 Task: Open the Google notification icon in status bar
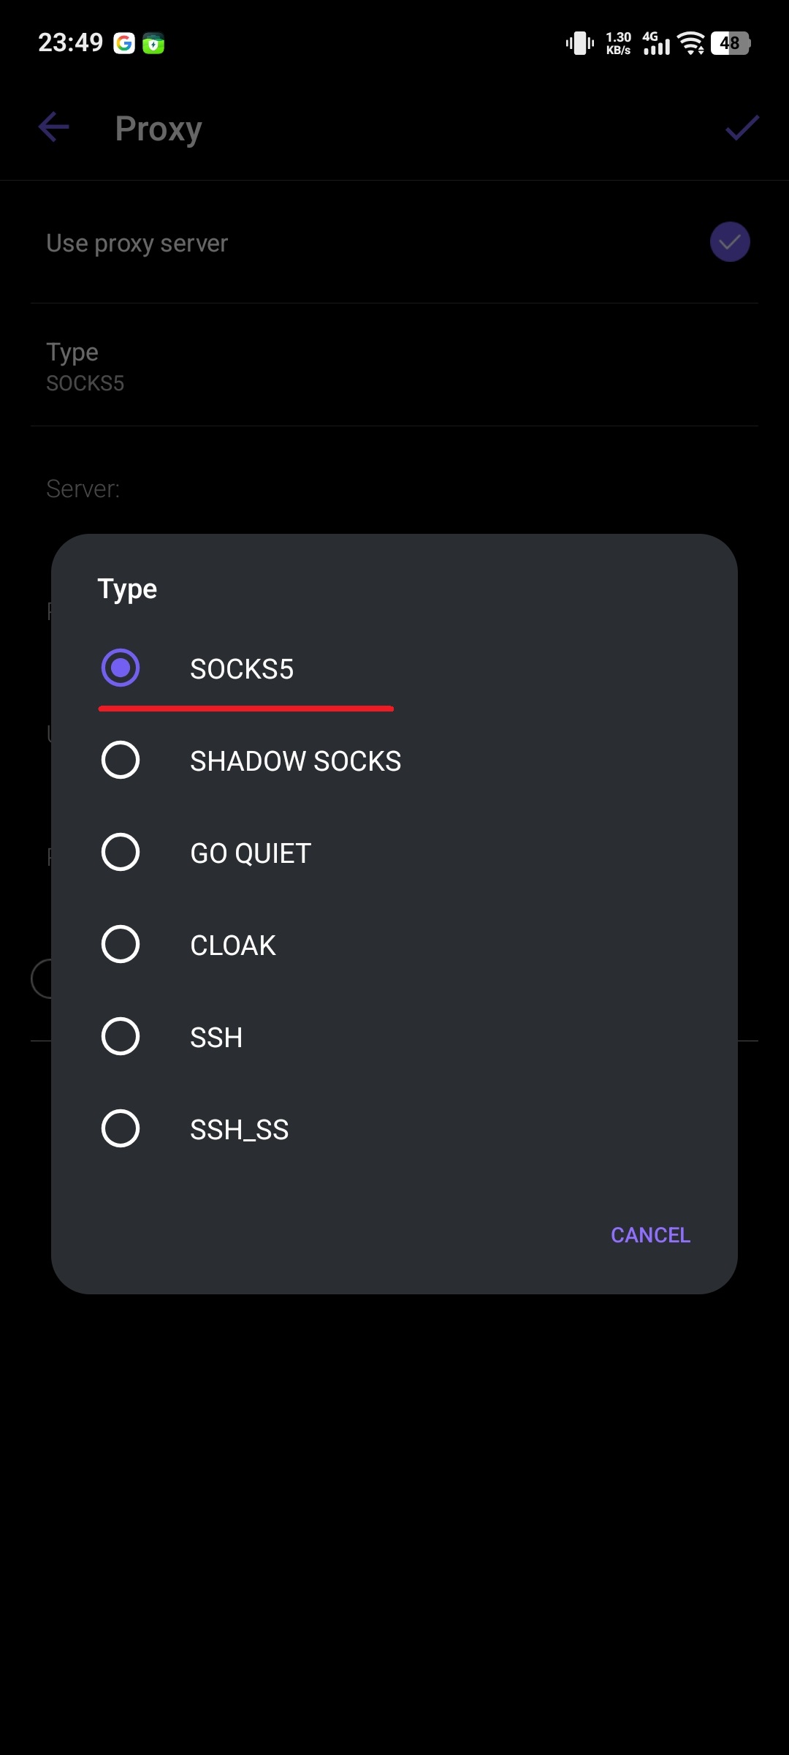pyautogui.click(x=124, y=42)
